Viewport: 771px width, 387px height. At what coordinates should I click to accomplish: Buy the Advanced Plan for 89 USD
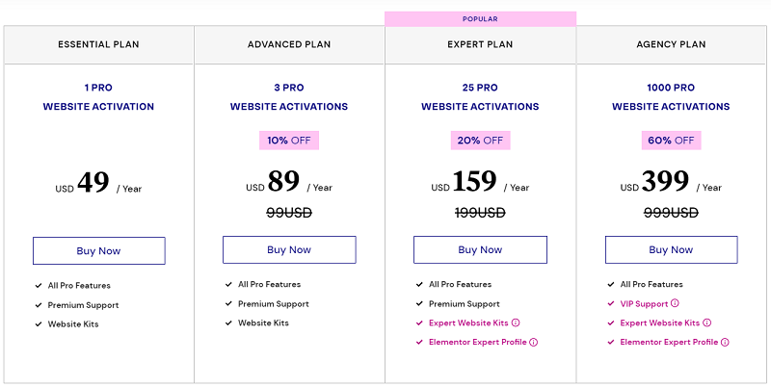click(x=289, y=249)
